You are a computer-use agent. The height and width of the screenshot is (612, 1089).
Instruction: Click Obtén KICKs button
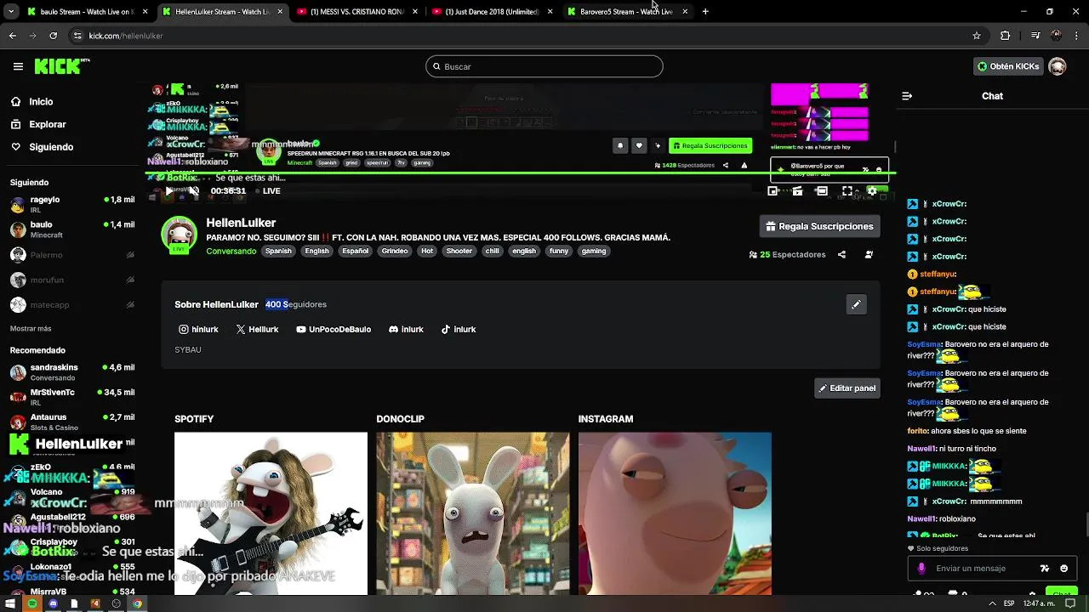pyautogui.click(x=1008, y=66)
